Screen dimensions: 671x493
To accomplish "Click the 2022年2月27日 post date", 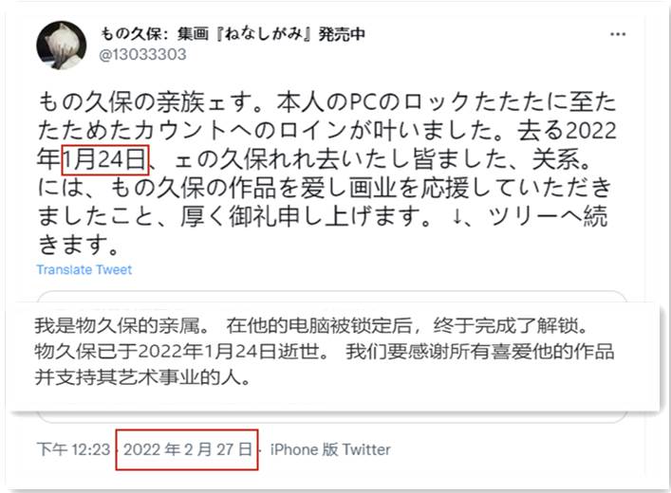I will click(x=187, y=449).
